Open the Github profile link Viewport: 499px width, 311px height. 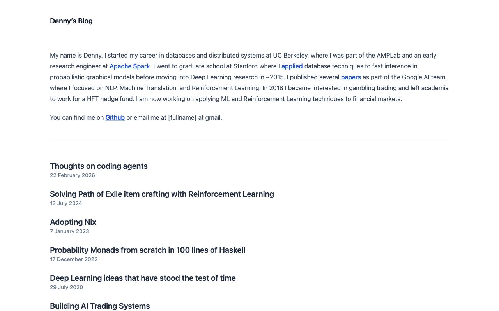click(x=115, y=117)
